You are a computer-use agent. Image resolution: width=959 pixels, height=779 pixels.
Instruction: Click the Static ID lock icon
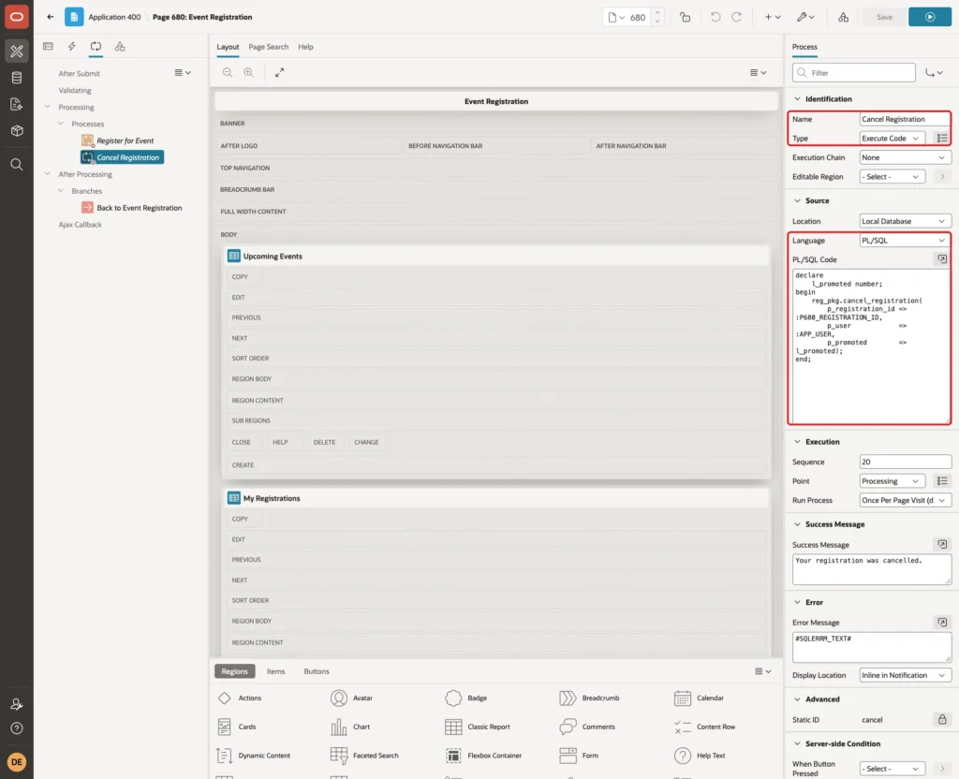coord(942,719)
